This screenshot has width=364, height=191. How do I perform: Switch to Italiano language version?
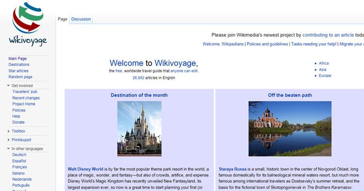pos(18,173)
